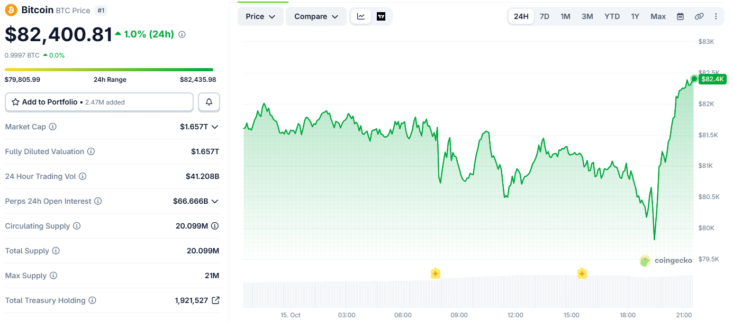Screen dimensions: 733x322
Task: Click the $41.208B trading volume value
Action: coord(202,176)
